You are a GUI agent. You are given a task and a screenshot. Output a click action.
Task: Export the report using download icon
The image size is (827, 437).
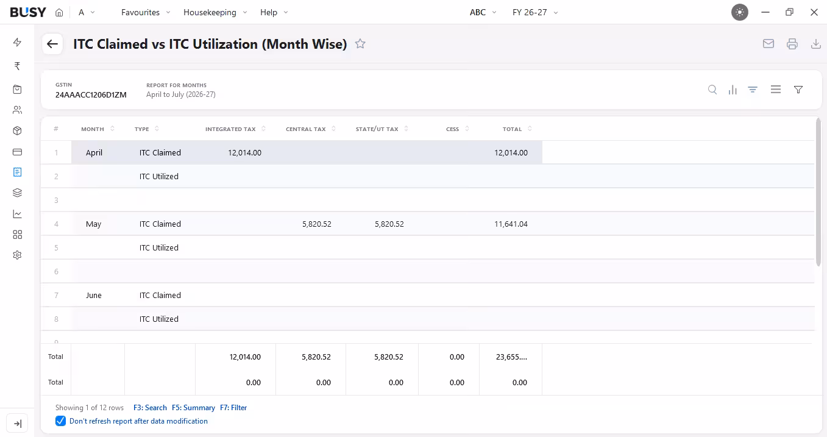coord(816,44)
